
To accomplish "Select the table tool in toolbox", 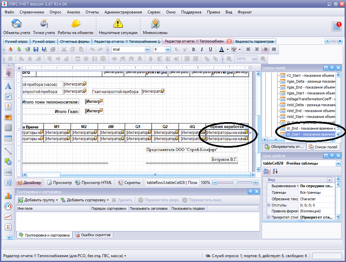I will (8, 139).
